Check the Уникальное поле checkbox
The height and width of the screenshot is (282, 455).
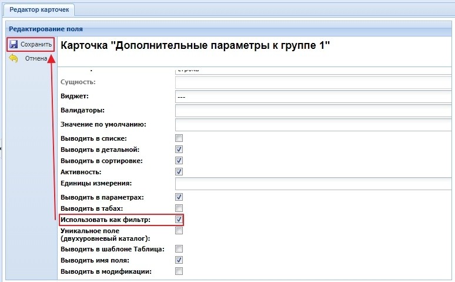click(179, 231)
